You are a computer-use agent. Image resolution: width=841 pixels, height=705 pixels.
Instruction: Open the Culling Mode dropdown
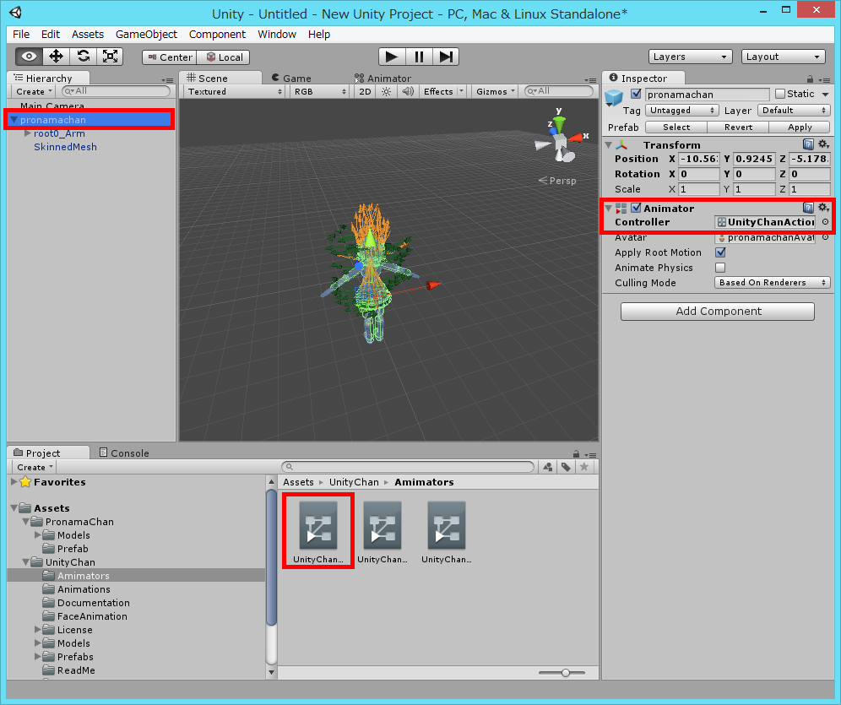click(x=771, y=282)
